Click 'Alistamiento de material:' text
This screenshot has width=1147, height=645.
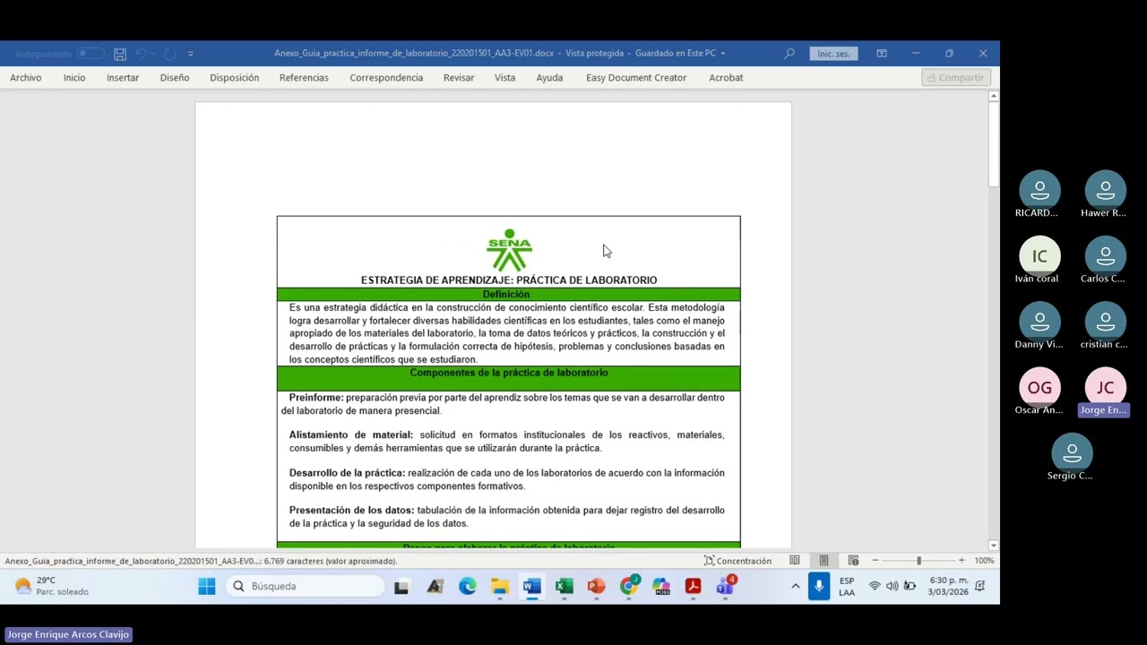click(351, 435)
